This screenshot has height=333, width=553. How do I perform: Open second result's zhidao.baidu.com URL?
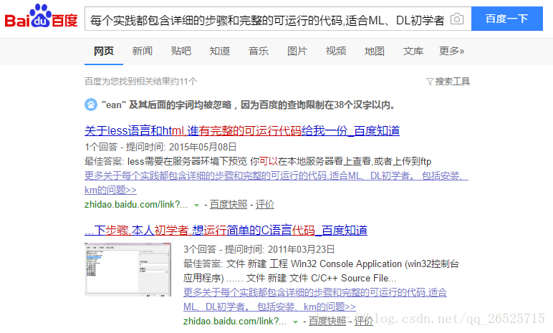[x=235, y=322]
